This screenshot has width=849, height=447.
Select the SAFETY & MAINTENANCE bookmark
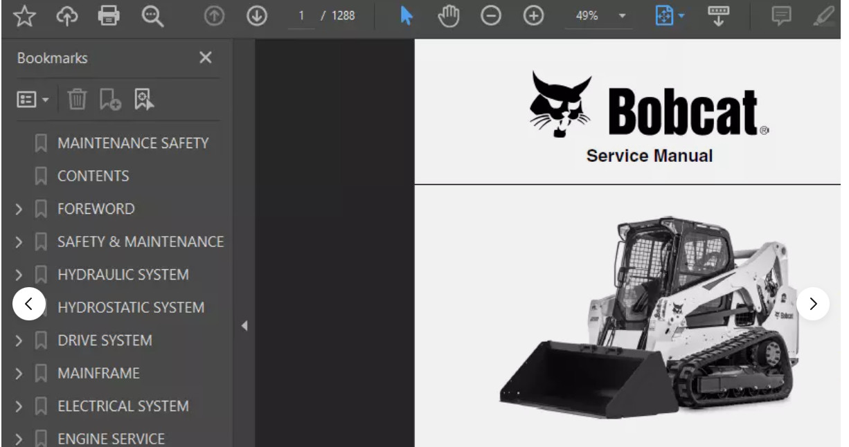141,241
